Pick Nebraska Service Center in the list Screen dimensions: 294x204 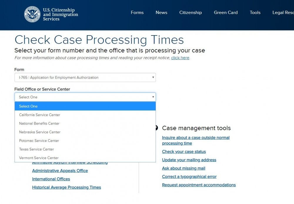[85, 132]
